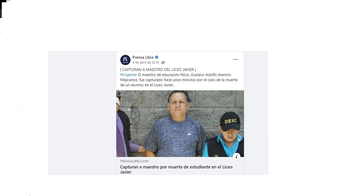The width and height of the screenshot is (349, 196).
Task: Click the blue verified badge checkmark
Action: [x=157, y=57]
